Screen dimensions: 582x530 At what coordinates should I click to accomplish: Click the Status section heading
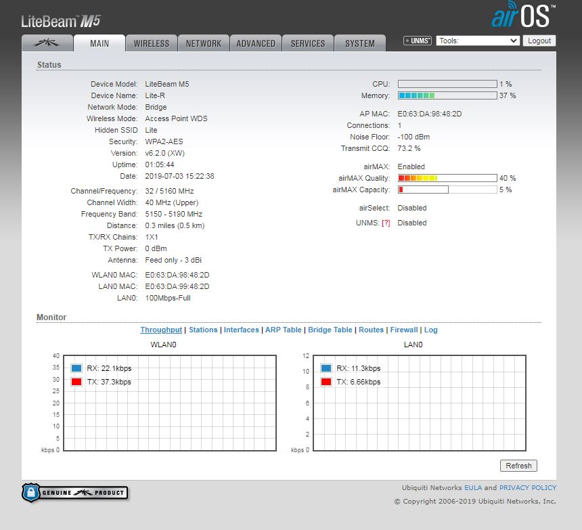point(49,64)
